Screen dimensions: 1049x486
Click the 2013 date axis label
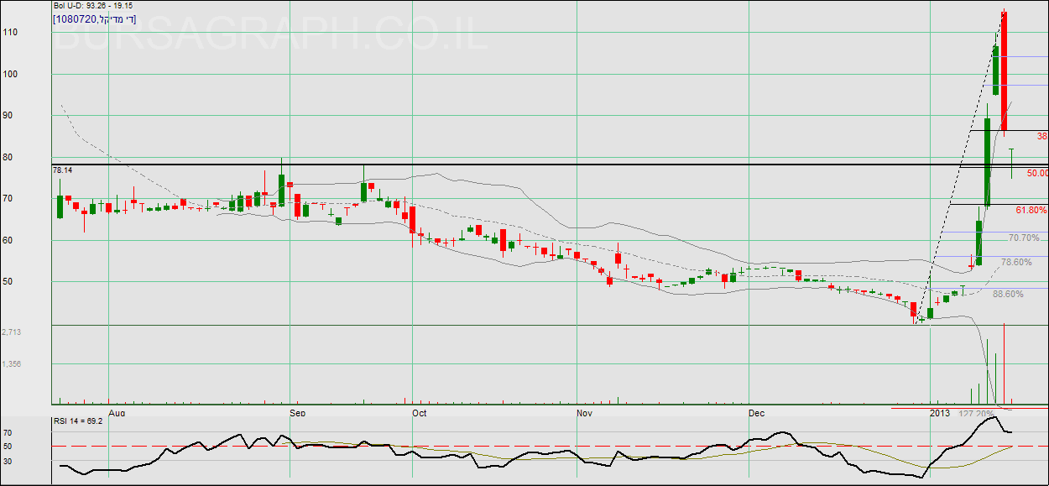[939, 413]
